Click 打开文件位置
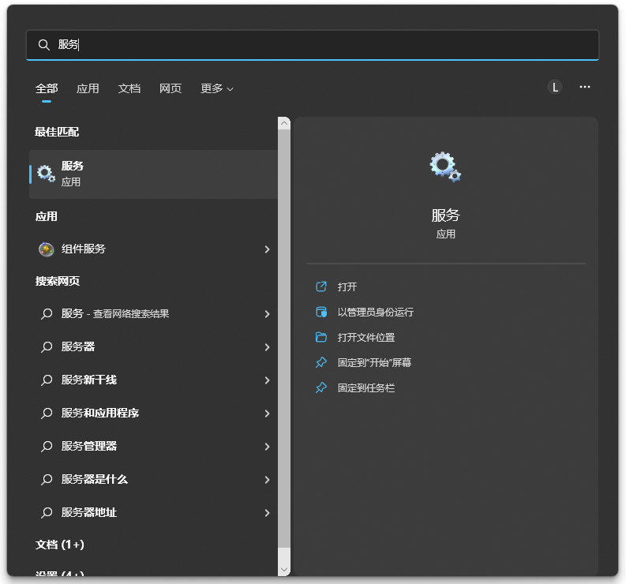 point(366,337)
